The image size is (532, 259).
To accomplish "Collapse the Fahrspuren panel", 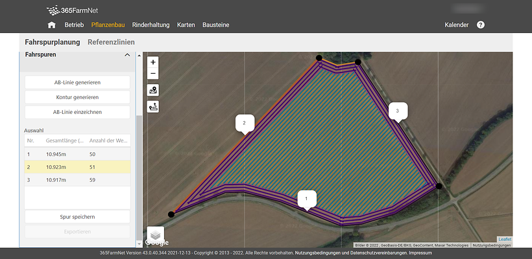I will pos(127,56).
